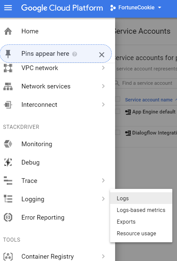Image resolution: width=177 pixels, height=261 pixels.
Task: Open the hamburger navigation menu
Action: click(x=8, y=8)
